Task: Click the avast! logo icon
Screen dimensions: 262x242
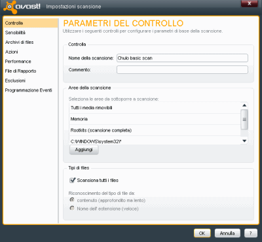Action: pyautogui.click(x=10, y=7)
